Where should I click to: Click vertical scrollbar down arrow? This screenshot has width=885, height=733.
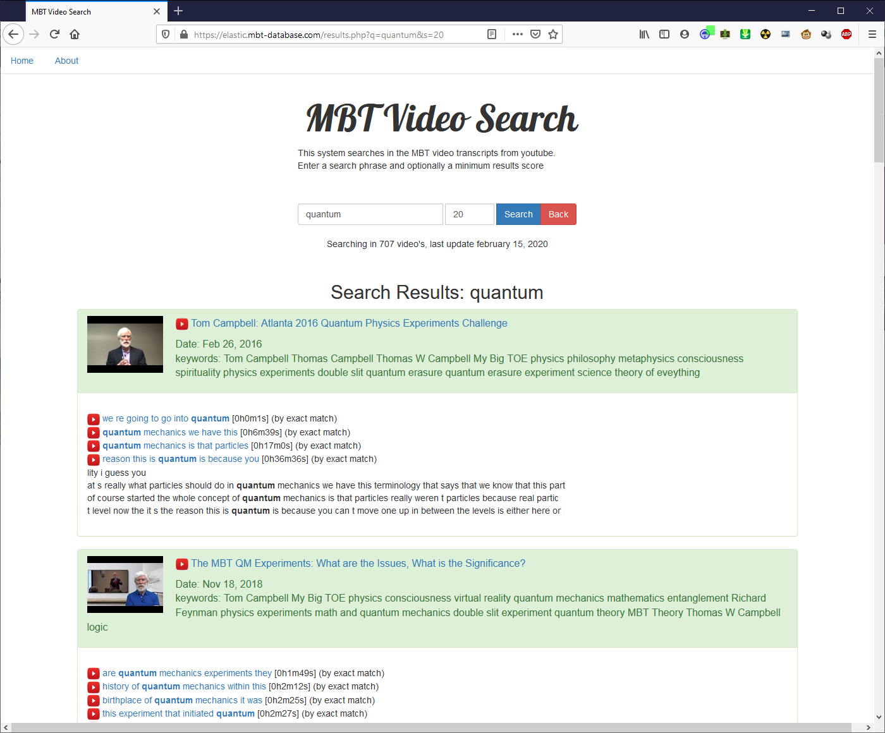[x=879, y=717]
